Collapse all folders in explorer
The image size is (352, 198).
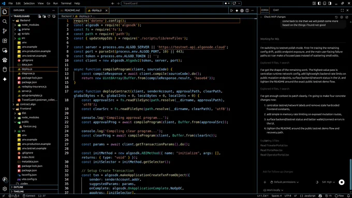[x=54, y=17]
